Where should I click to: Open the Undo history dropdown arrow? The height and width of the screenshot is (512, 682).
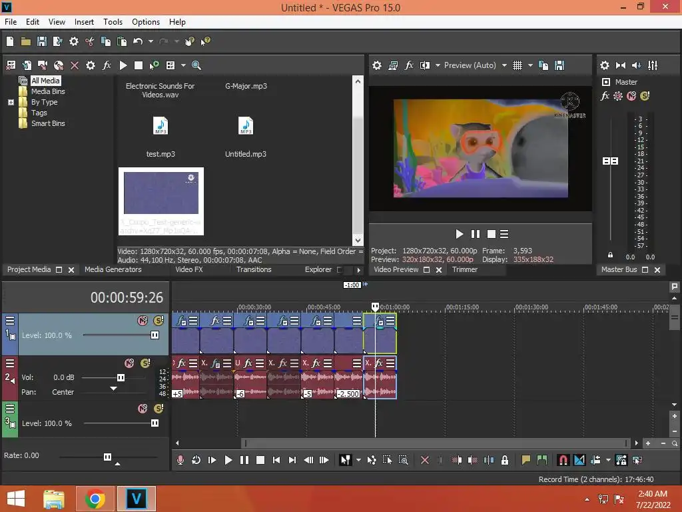[151, 41]
